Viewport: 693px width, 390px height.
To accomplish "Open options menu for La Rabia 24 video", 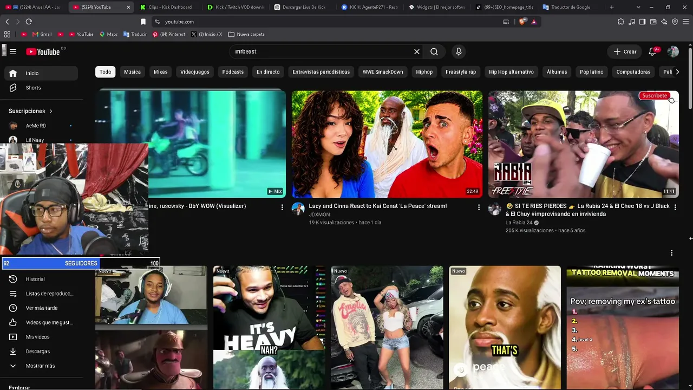I will [x=675, y=207].
